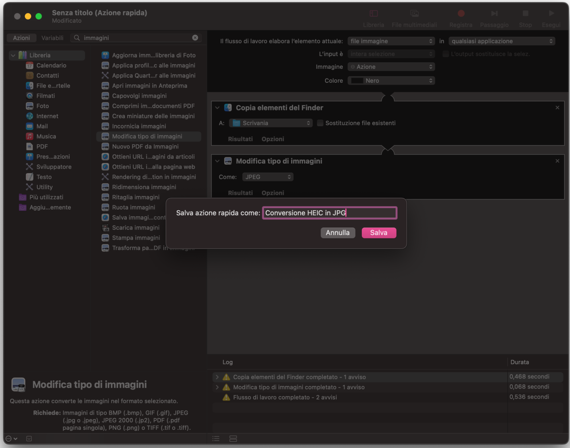Select Modifica tipo di immagini in list
The height and width of the screenshot is (448, 570).
click(149, 136)
